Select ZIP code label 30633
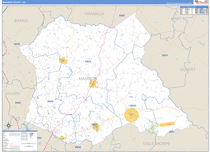The height and width of the screenshot is (152, 210). click(88, 61)
